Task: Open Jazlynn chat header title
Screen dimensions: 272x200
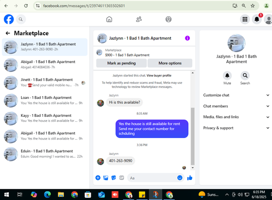Action: pos(140,38)
